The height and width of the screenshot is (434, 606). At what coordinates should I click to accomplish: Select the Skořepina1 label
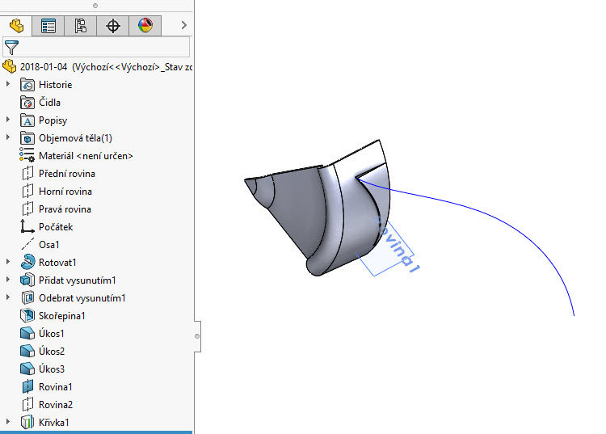(62, 316)
